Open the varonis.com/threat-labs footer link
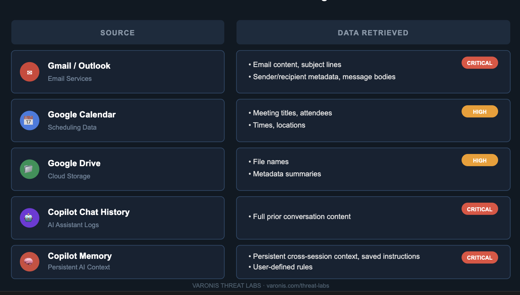 [x=298, y=286]
